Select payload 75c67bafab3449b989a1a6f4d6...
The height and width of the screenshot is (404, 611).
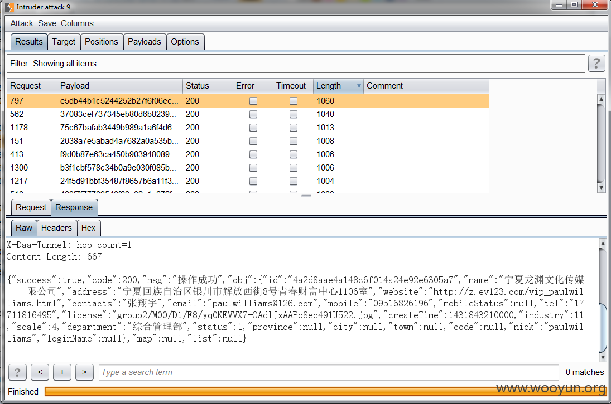tap(119, 128)
